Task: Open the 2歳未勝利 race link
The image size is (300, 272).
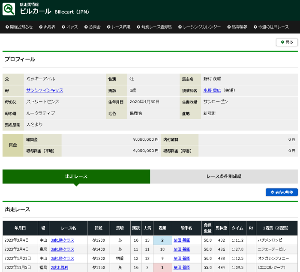Action: 59,267
